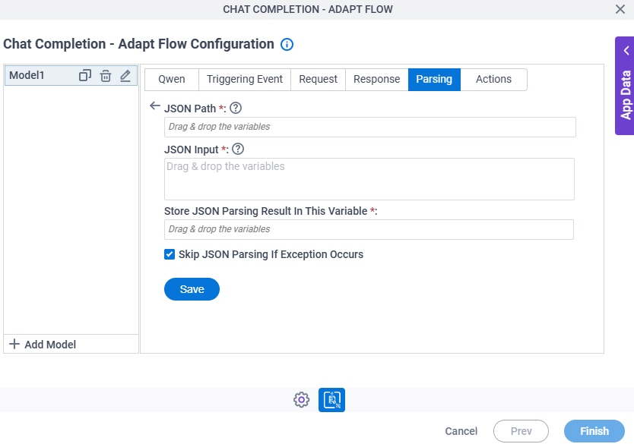This screenshot has height=444, width=634.
Task: Click inside the JSON Input text area
Action: click(369, 179)
